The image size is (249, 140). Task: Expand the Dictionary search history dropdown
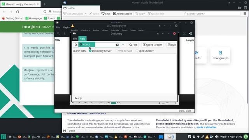point(123,45)
